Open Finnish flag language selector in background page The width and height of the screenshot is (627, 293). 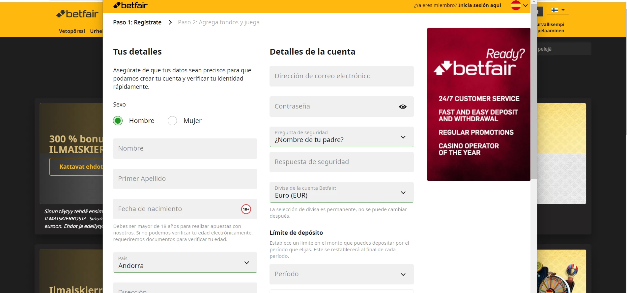pyautogui.click(x=558, y=10)
